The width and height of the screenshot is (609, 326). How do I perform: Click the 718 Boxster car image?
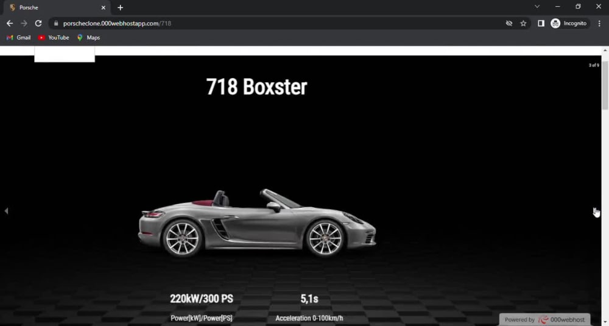[257, 223]
